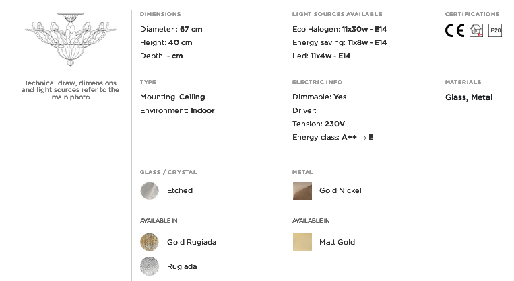Image resolution: width=514 pixels, height=281 pixels.
Task: Open the chandelier technical drawing
Action: click(x=71, y=39)
